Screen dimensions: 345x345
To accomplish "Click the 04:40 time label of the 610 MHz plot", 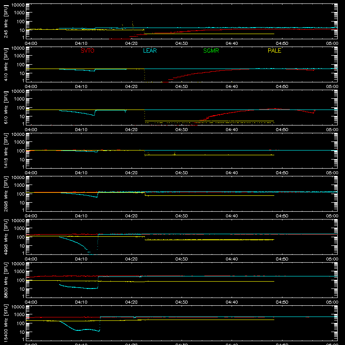I will (232, 130).
